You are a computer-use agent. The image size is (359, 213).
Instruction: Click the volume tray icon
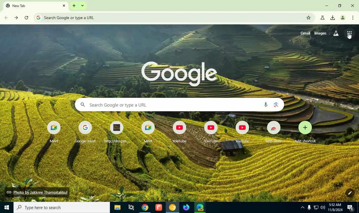coord(323,207)
